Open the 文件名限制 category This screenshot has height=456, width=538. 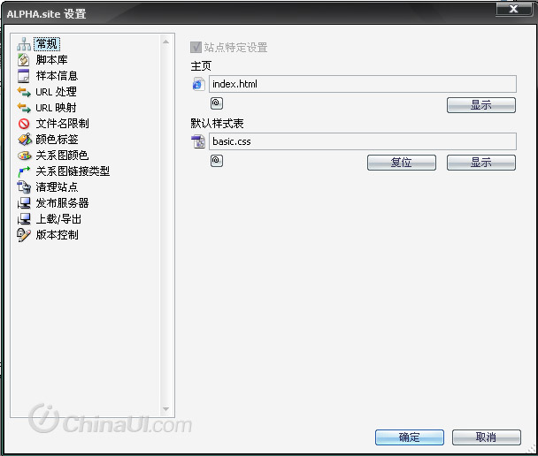[x=62, y=124]
